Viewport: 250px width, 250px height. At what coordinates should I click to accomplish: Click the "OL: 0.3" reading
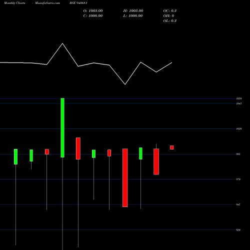[x=170, y=21]
